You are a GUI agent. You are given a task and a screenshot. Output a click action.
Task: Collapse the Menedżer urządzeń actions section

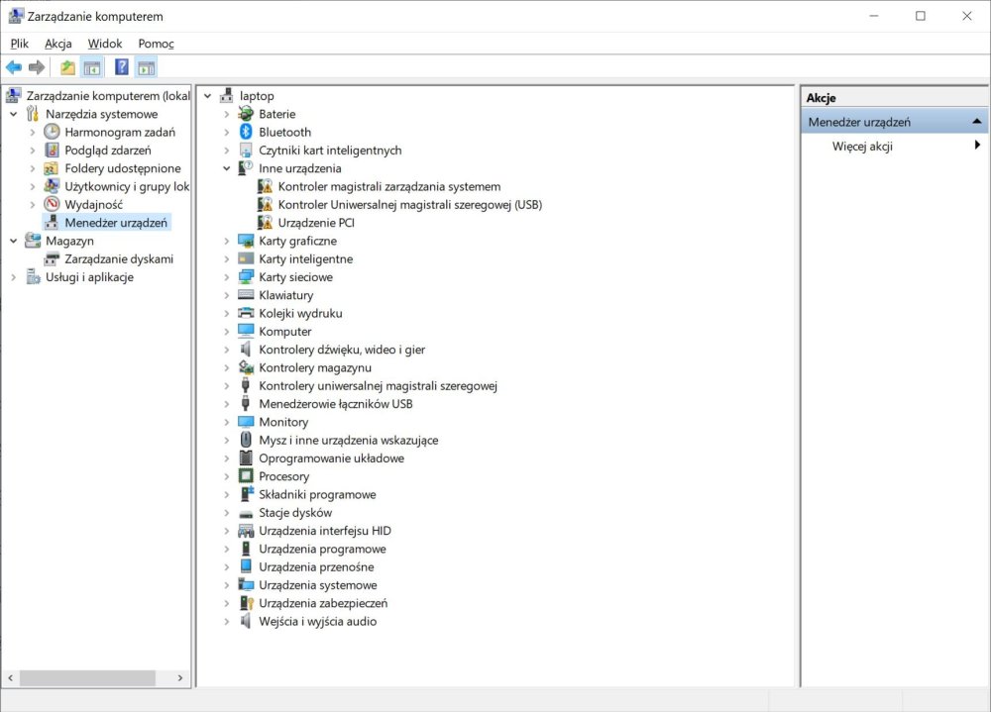click(977, 121)
